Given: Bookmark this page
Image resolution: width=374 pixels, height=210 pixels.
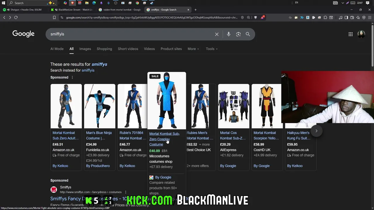Looking at the screenshot, I should (54, 17).
